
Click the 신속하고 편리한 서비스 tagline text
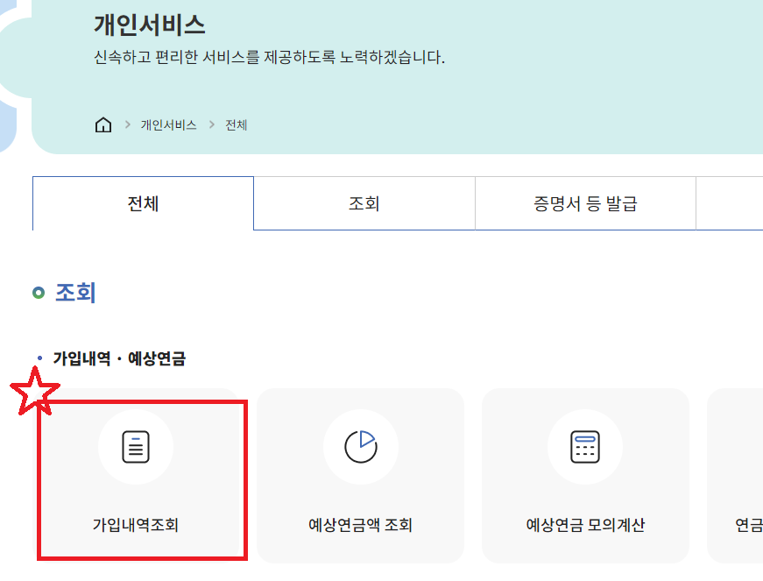269,58
